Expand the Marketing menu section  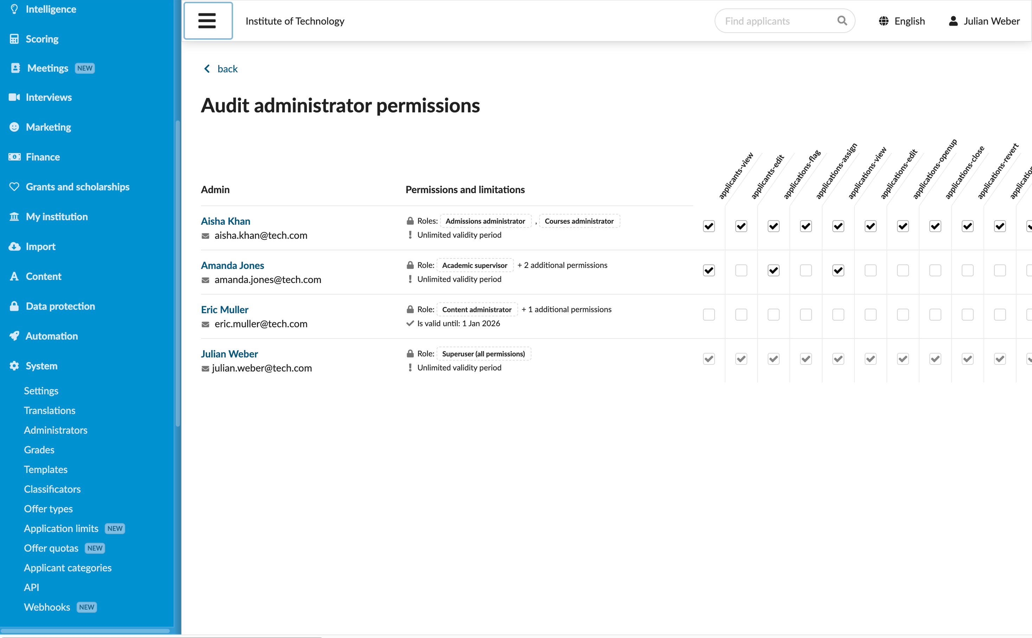(x=48, y=127)
